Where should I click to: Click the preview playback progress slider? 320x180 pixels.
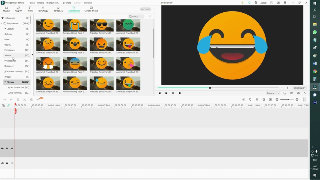[218, 88]
